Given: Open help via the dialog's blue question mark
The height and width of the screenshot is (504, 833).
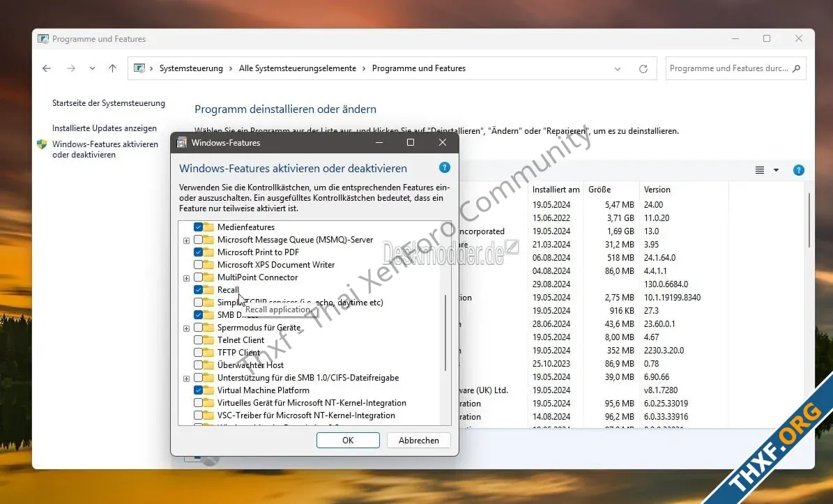Looking at the screenshot, I should pos(445,168).
